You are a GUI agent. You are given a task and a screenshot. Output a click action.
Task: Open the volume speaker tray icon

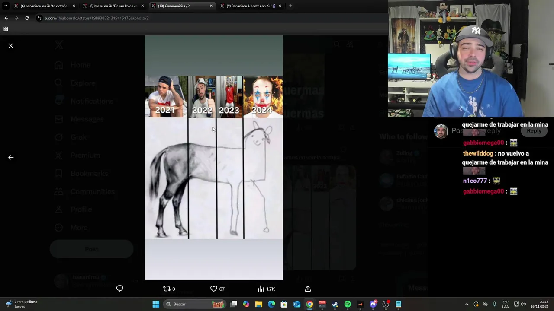pos(523,304)
